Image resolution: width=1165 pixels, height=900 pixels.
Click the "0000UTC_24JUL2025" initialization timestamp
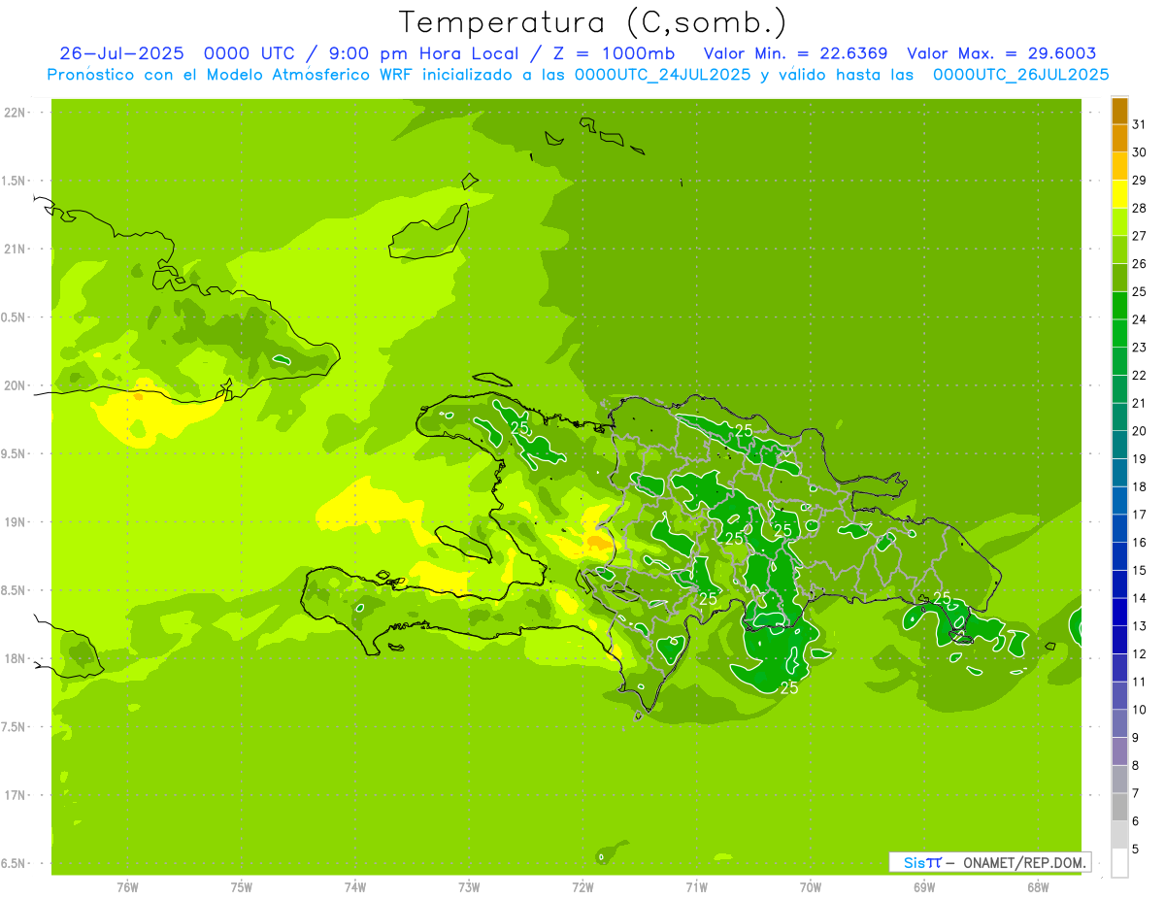coord(663,75)
